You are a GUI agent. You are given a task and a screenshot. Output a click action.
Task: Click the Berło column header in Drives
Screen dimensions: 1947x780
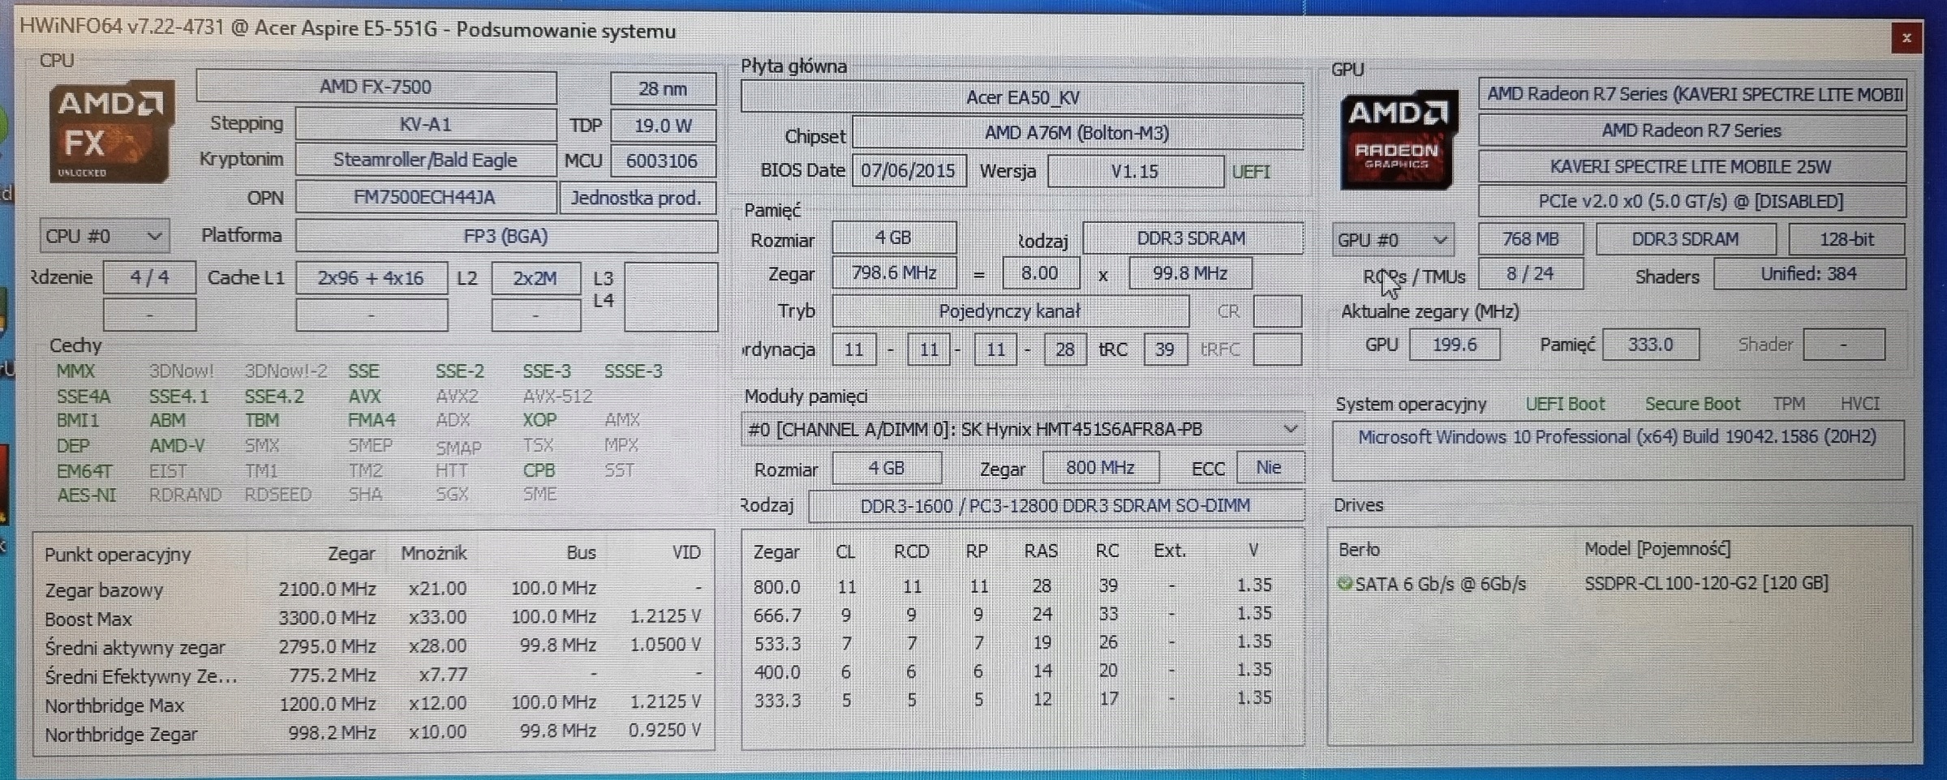coord(1359,550)
